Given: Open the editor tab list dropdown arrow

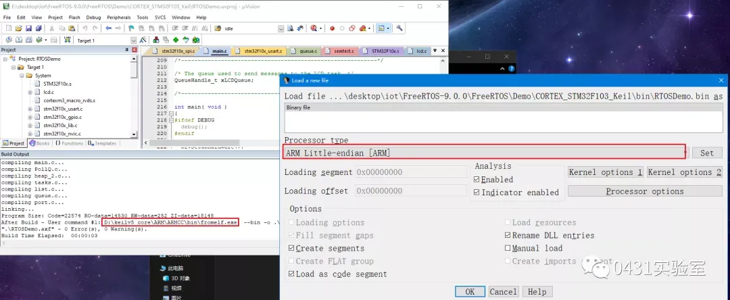Looking at the screenshot, I should coord(435,51).
